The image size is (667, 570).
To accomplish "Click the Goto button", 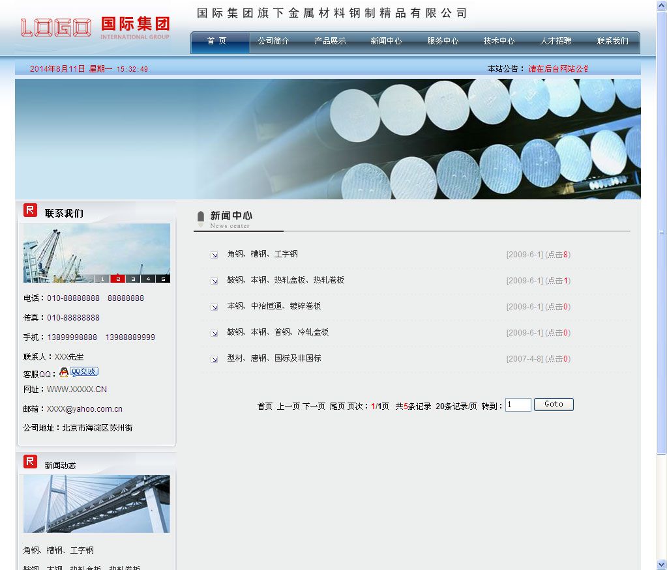I will click(x=554, y=405).
